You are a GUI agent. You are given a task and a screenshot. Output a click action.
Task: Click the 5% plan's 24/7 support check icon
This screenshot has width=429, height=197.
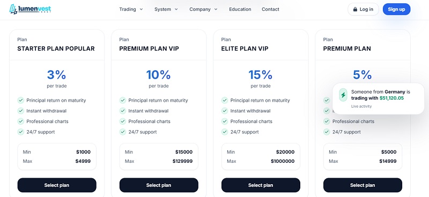[x=327, y=132]
